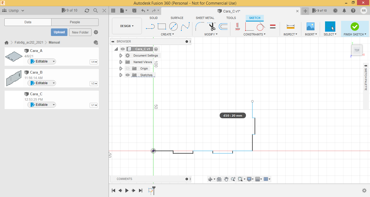Play the timeline
This screenshot has width=370, height=197.
127,191
